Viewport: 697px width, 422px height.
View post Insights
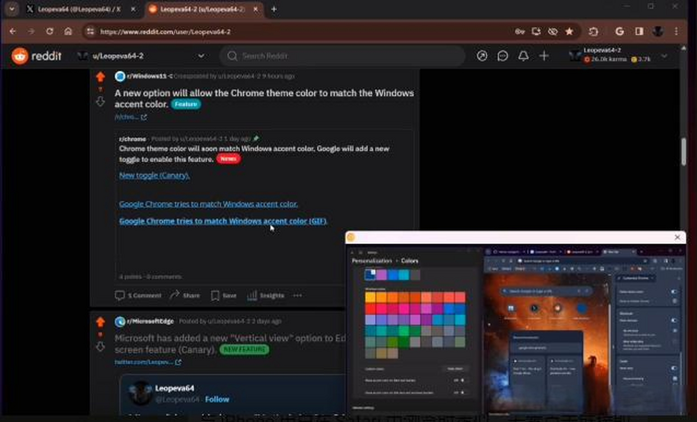pos(265,295)
